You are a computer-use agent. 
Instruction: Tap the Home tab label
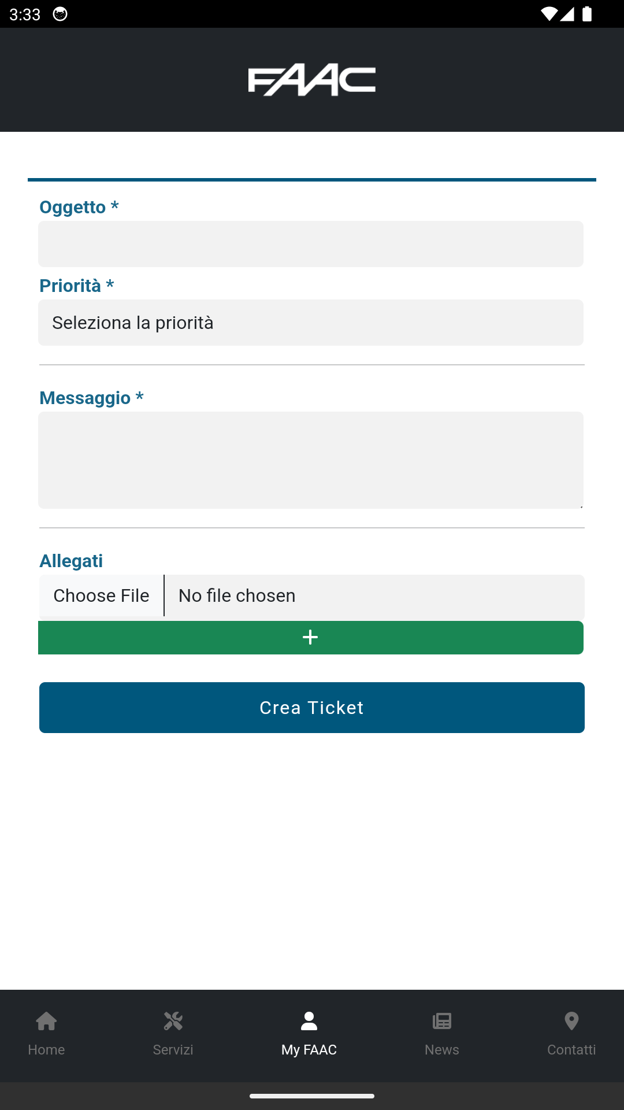[46, 1050]
